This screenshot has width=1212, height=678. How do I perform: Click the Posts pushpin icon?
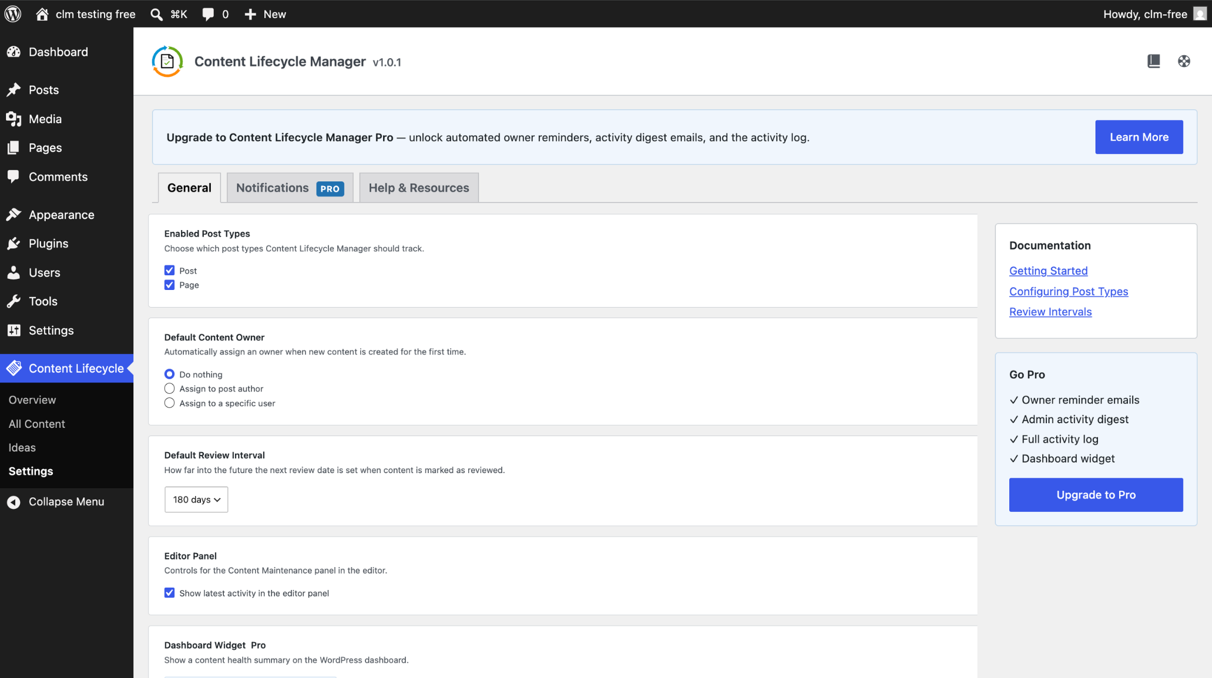(14, 90)
